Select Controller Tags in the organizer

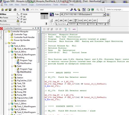click(20, 34)
